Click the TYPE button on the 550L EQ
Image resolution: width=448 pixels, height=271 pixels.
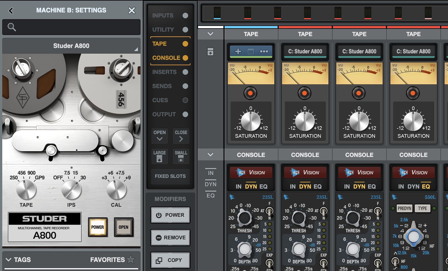(x=423, y=208)
